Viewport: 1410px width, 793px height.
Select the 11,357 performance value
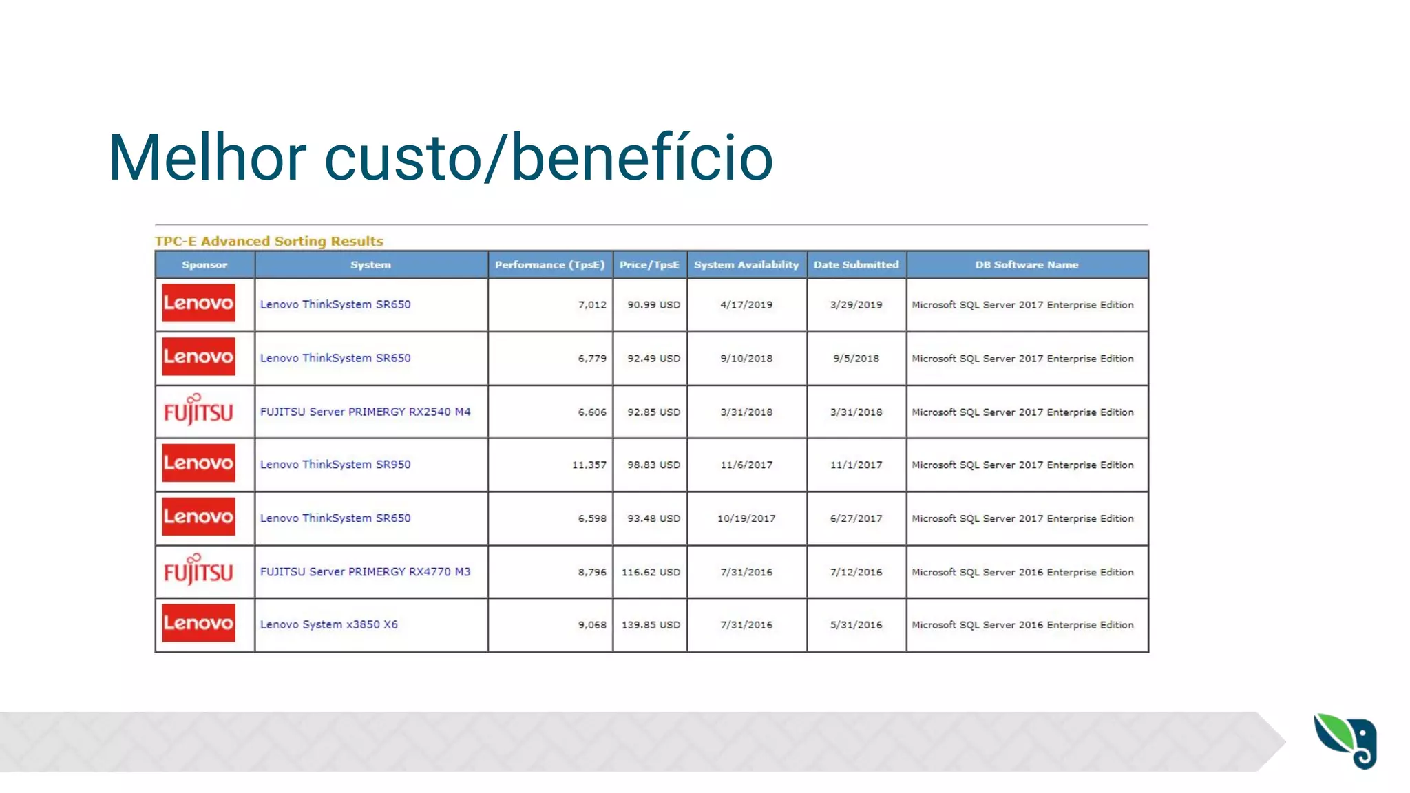589,465
